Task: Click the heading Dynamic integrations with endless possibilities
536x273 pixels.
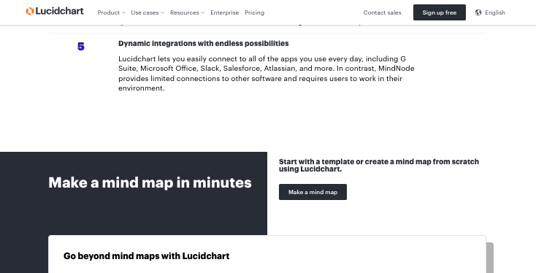Action: coord(204,43)
